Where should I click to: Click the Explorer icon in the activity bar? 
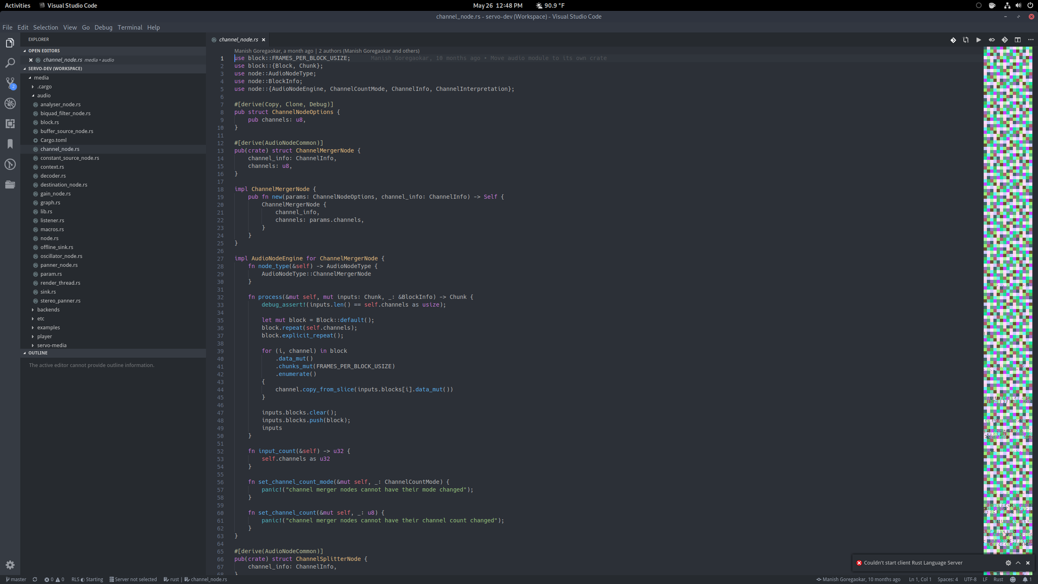10,43
